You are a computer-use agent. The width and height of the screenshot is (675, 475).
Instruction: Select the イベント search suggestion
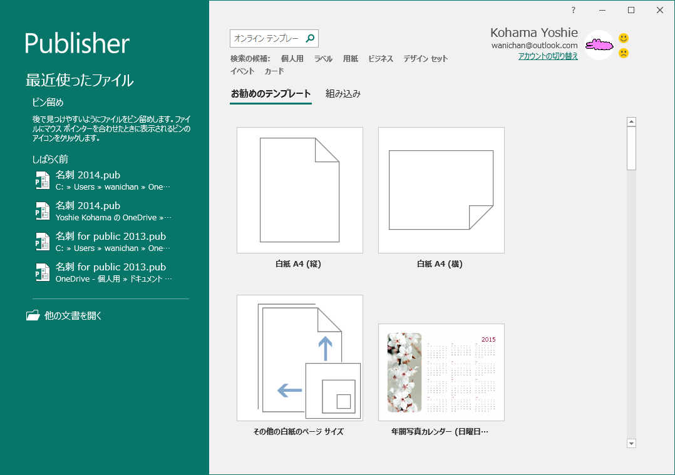tap(242, 71)
